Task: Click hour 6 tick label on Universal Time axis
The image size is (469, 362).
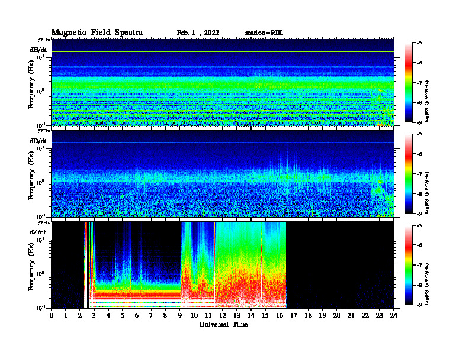Action: point(137,315)
